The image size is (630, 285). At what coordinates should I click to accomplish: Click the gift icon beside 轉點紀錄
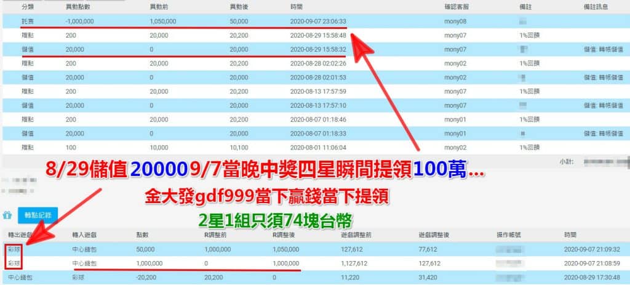(x=7, y=215)
